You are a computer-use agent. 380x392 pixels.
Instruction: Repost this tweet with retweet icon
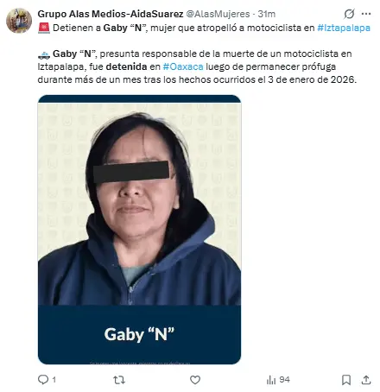(x=119, y=380)
